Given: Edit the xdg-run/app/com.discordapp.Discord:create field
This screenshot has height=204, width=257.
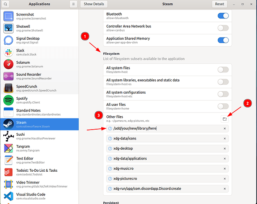Looking at the screenshot, I should [x=168, y=189].
